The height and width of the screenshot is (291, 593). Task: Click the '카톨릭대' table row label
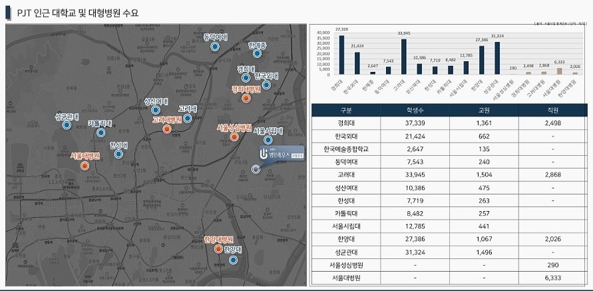click(x=346, y=214)
